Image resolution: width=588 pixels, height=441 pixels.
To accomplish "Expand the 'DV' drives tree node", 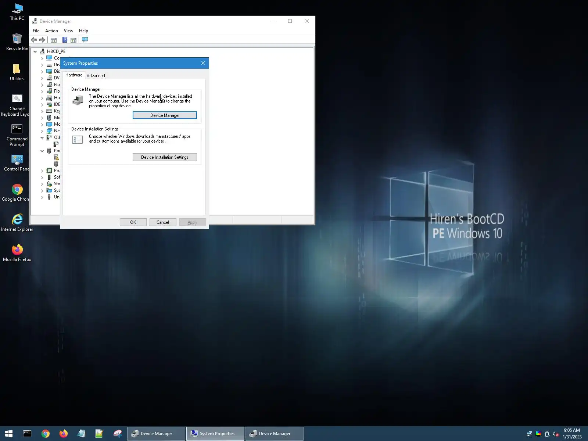I will coord(42,78).
